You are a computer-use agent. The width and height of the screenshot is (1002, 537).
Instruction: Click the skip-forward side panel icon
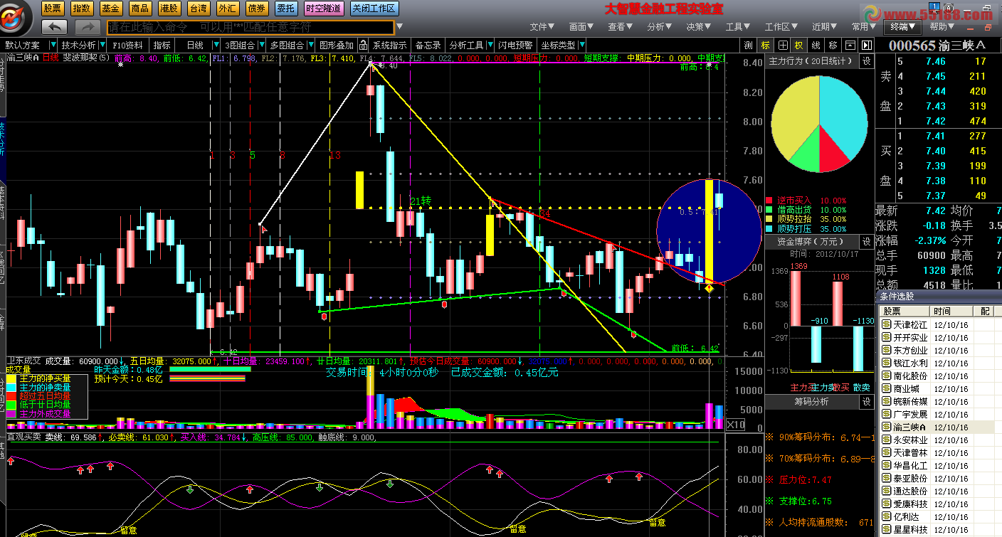865,45
